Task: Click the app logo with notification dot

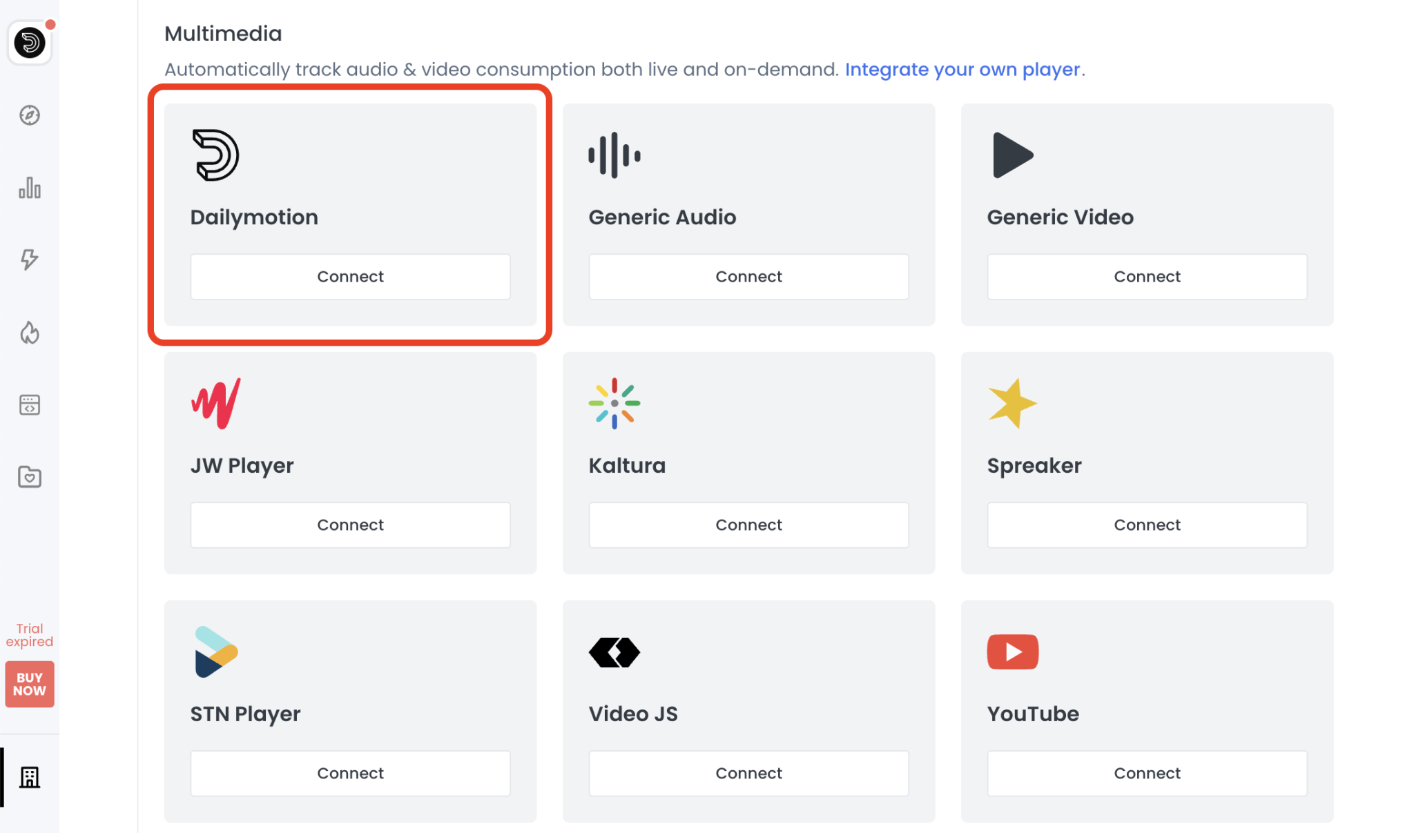Action: 30,43
